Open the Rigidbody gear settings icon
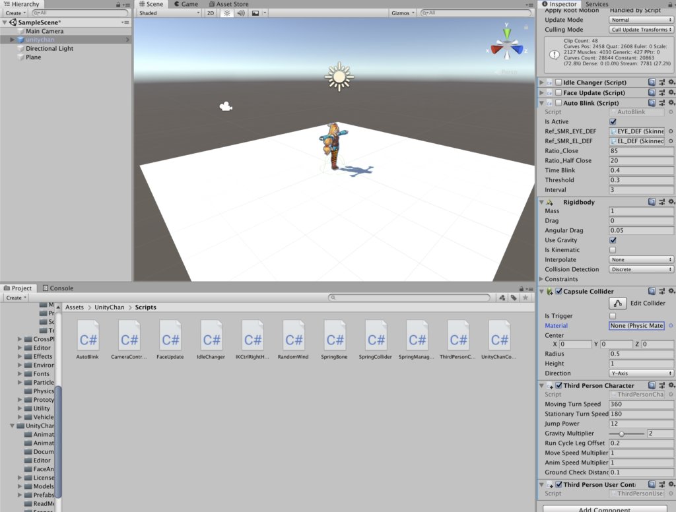Screen dimensions: 676x512 coord(671,202)
